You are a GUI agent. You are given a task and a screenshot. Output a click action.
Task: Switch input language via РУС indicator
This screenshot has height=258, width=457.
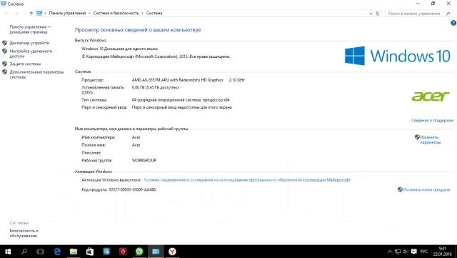coord(424,252)
